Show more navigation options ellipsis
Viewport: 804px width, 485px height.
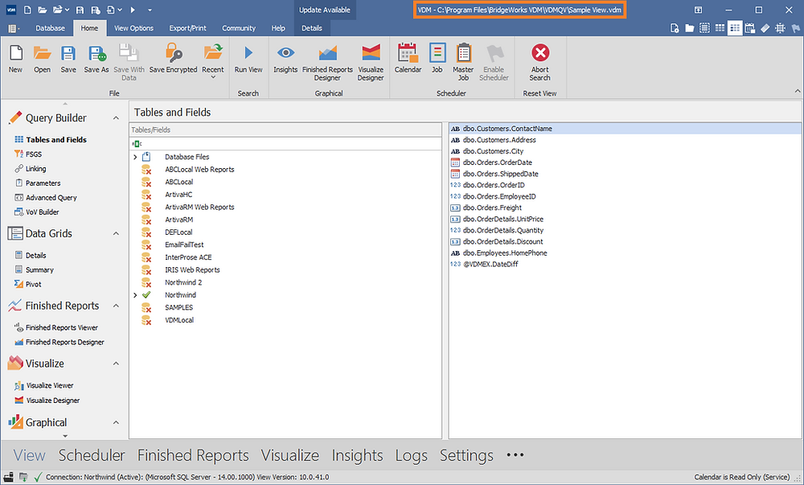pyautogui.click(x=515, y=454)
